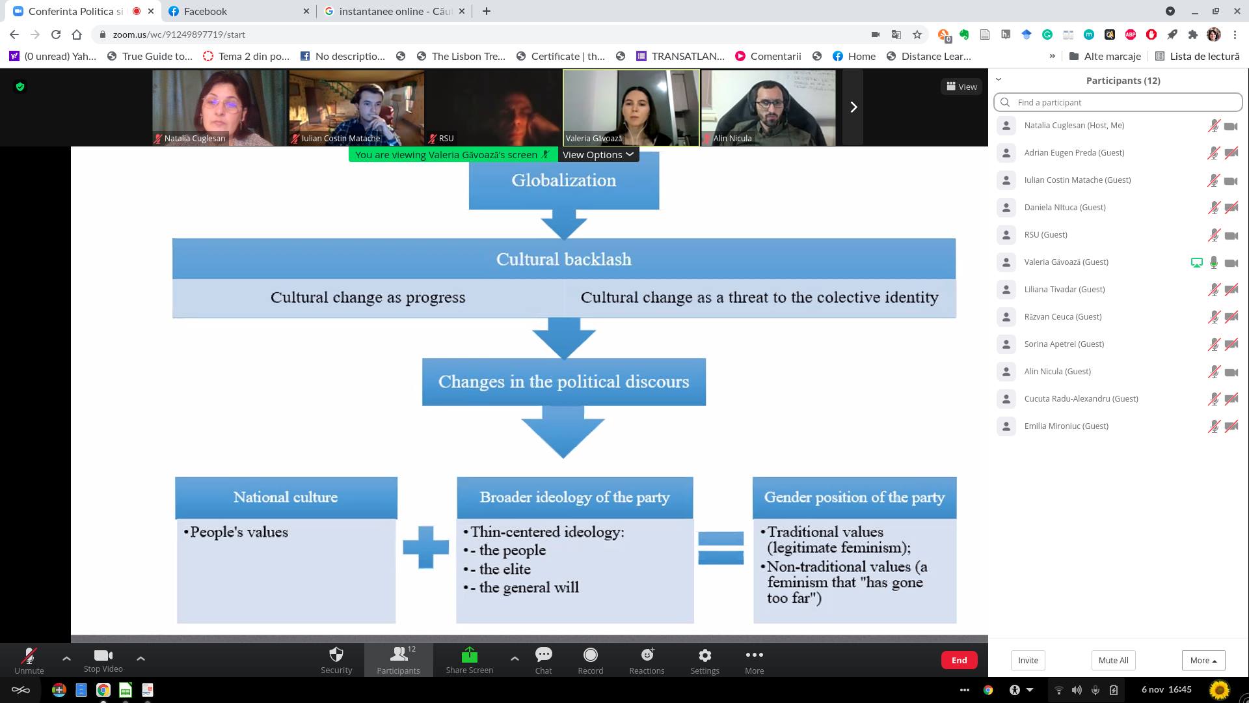Unmute your microphone
Image resolution: width=1249 pixels, height=703 pixels.
[x=29, y=655]
